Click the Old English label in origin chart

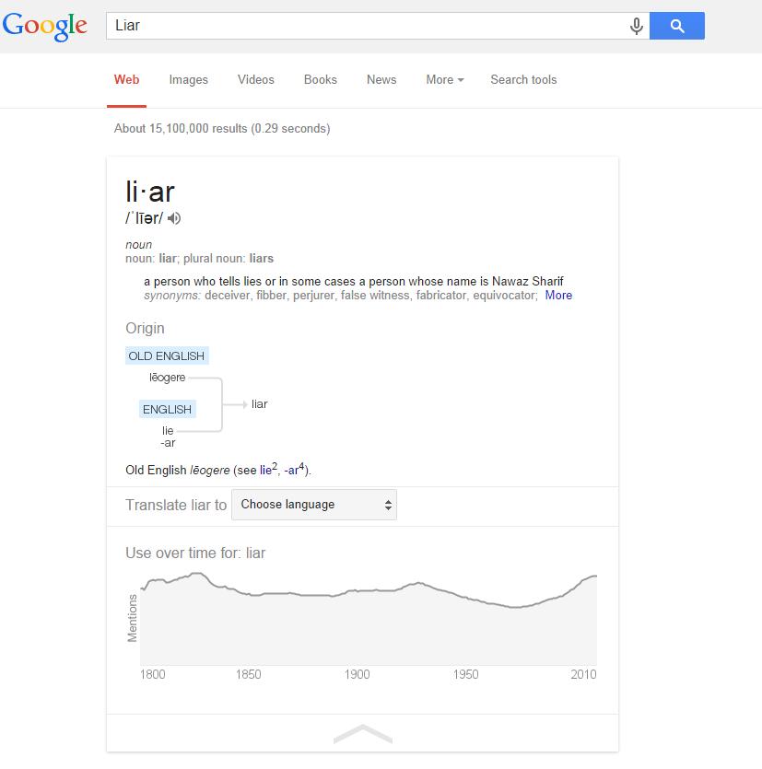coord(167,356)
